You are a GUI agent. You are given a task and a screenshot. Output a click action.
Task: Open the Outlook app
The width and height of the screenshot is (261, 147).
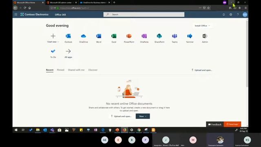tap(68, 38)
